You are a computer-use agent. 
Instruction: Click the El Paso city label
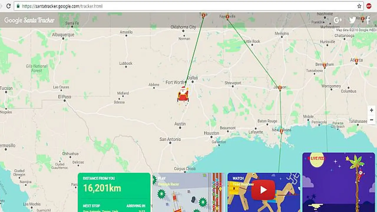click(x=65, y=97)
